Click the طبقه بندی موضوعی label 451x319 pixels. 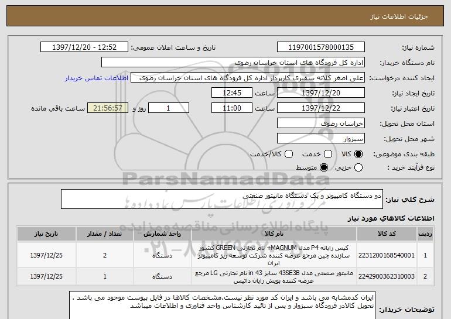tap(404, 155)
